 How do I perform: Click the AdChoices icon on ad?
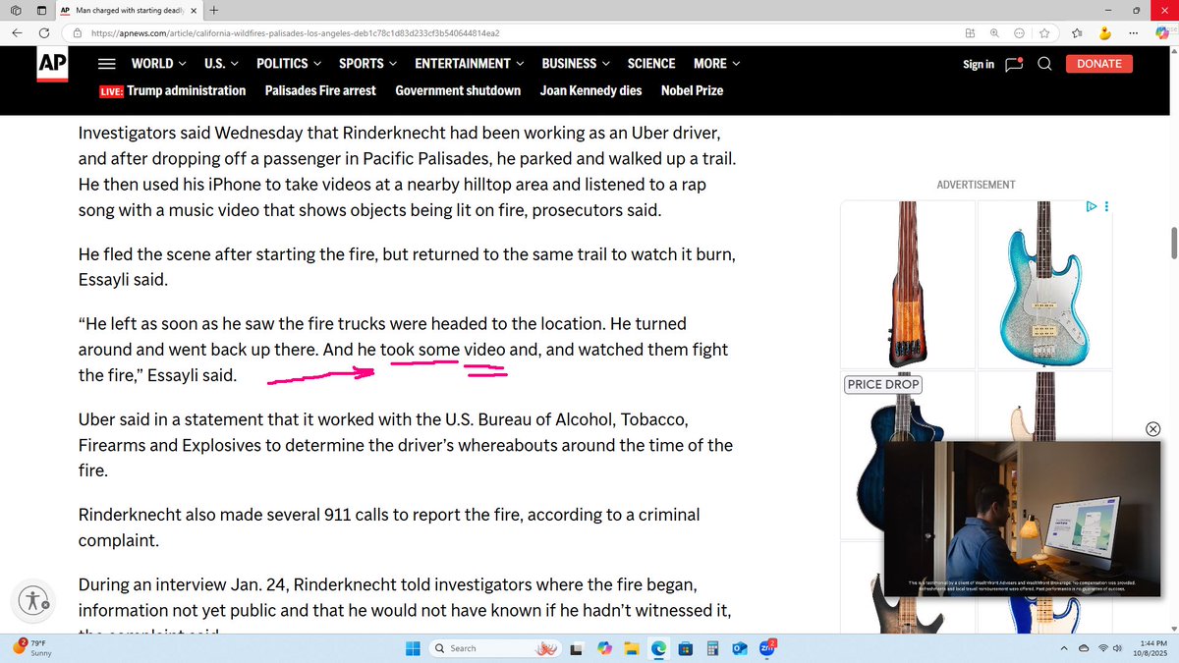[1091, 207]
